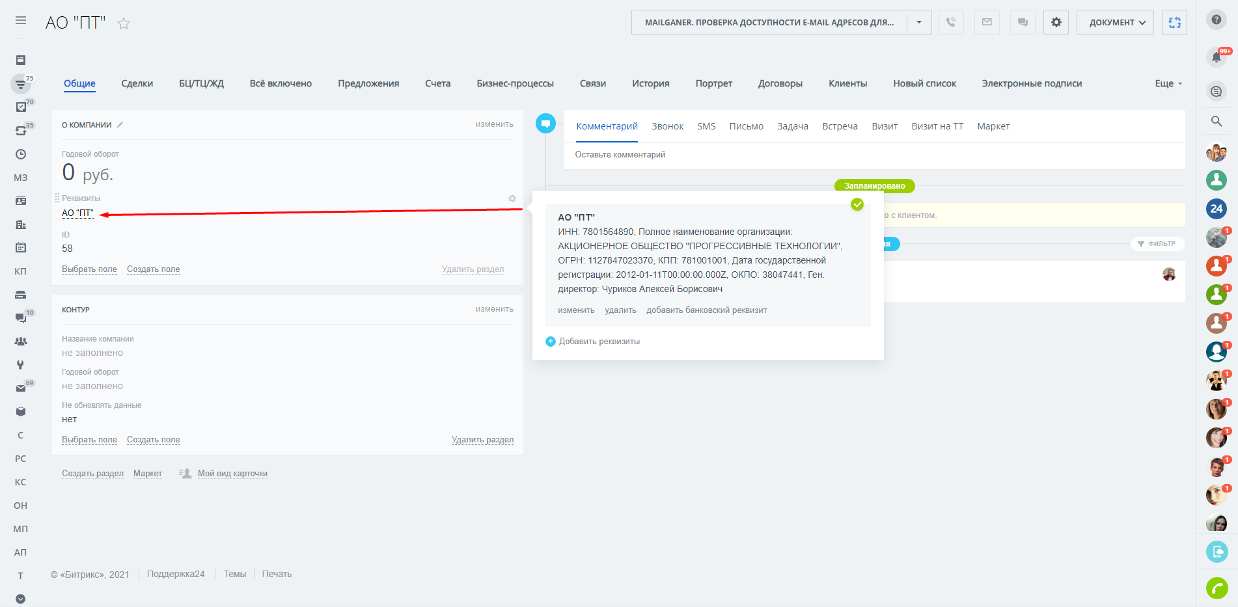Click the pencil icon beside О КОМПАНИИ
Screen dimensions: 1238x607
coord(120,125)
